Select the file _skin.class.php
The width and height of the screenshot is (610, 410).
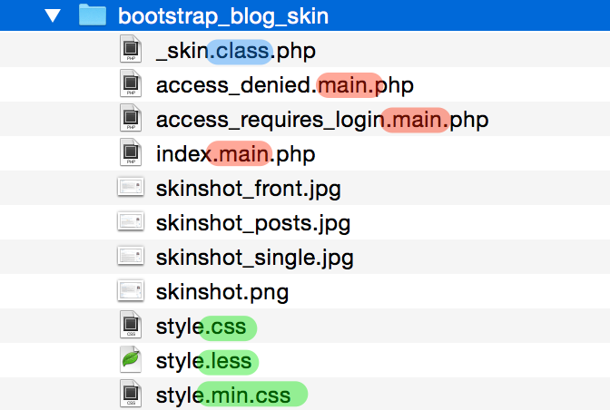point(236,51)
